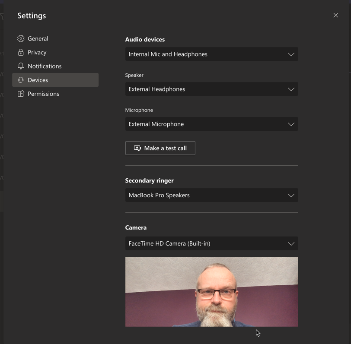
Task: Open the Permissions section icon
Action: (20, 94)
